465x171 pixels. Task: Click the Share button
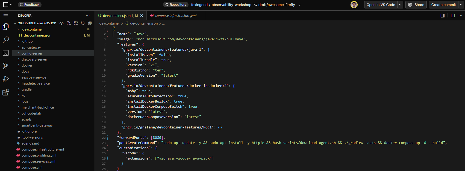point(416,5)
